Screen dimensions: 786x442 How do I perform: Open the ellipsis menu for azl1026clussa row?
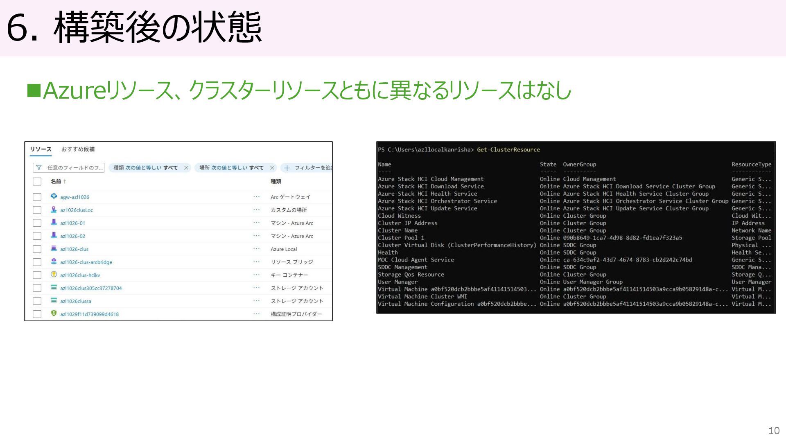[256, 301]
